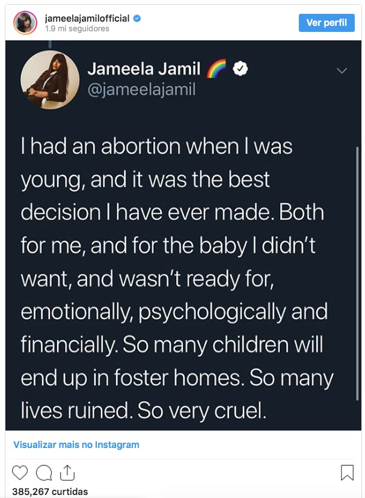Click the rainbow emoji next to Jameela Jamil

[x=215, y=69]
